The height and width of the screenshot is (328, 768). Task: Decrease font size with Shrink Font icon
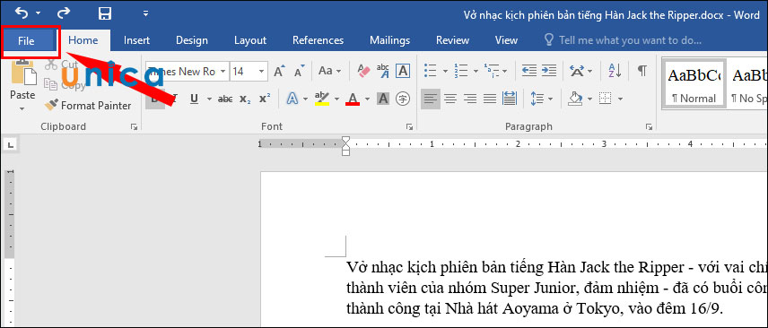[299, 72]
